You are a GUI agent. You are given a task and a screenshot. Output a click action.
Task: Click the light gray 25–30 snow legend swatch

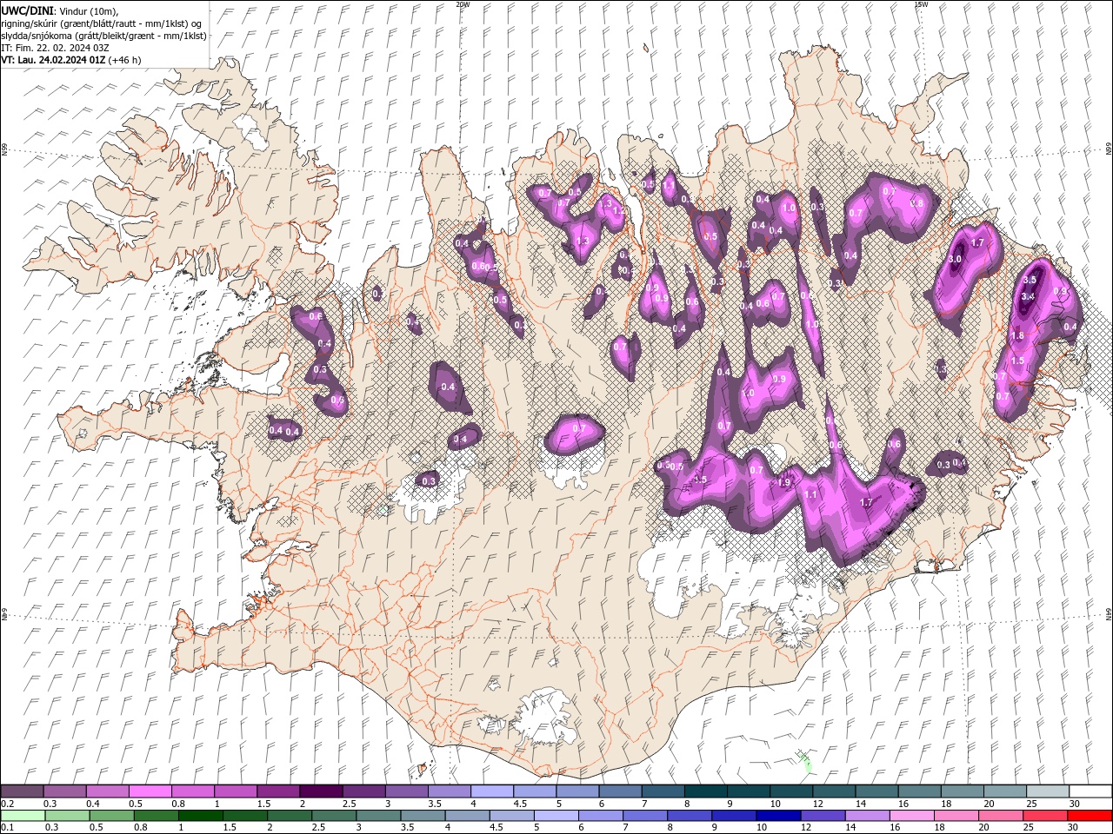pyautogui.click(x=1047, y=791)
